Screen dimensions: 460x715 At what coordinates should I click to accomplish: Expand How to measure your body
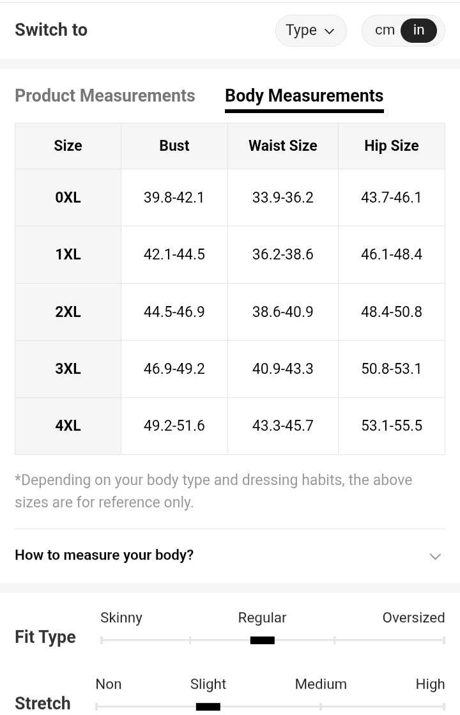pos(104,555)
